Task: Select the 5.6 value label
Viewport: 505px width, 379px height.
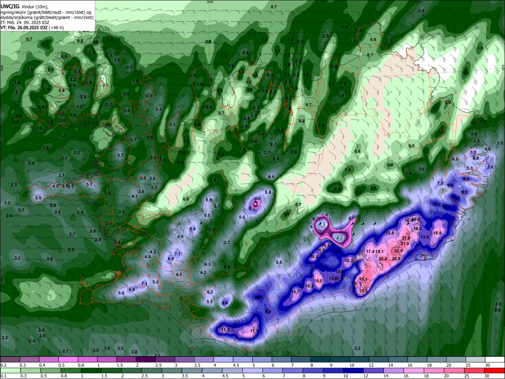Action: (279, 263)
